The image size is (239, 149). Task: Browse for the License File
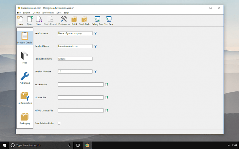tap(107, 98)
